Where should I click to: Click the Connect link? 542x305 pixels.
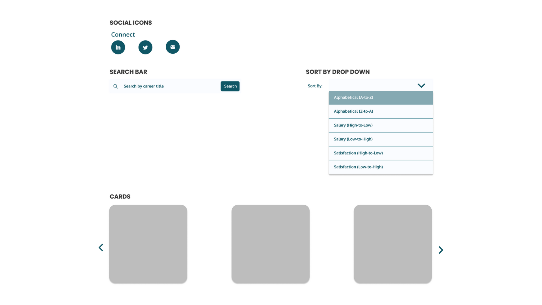tap(123, 34)
